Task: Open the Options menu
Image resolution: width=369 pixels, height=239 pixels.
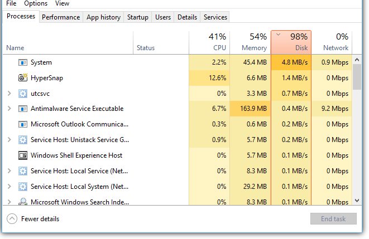Action: [x=36, y=3]
